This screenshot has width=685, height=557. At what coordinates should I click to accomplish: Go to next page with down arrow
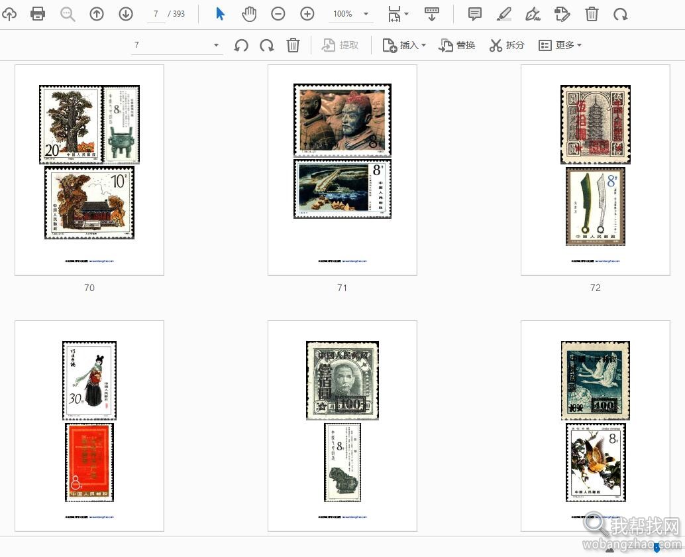point(126,14)
